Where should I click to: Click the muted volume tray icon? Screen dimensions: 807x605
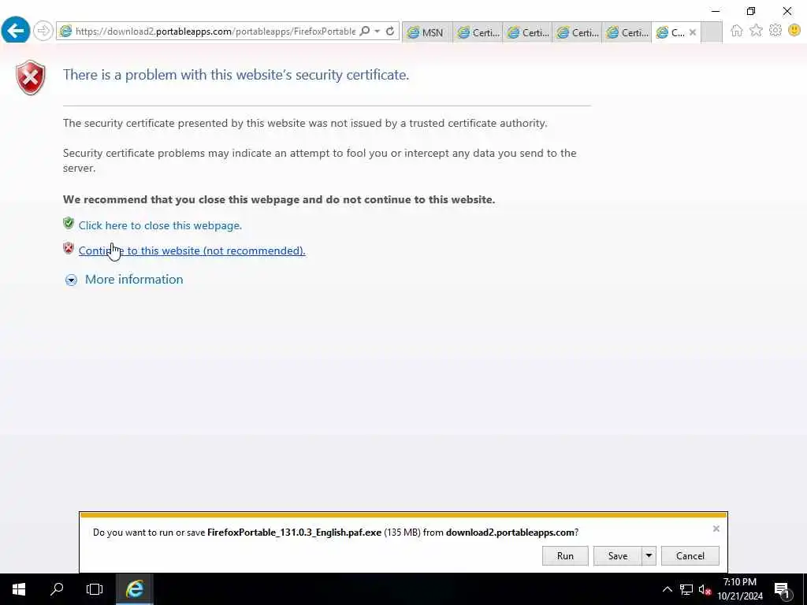pyautogui.click(x=705, y=589)
